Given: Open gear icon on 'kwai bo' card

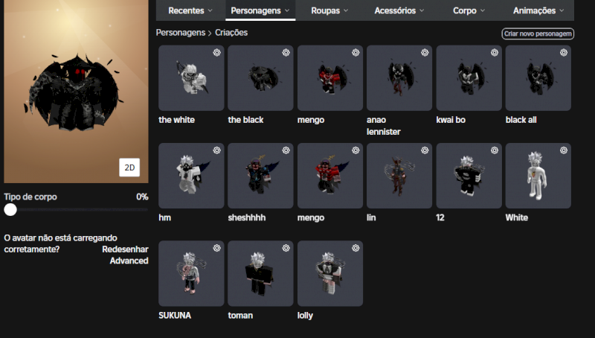Looking at the screenshot, I should coord(495,52).
